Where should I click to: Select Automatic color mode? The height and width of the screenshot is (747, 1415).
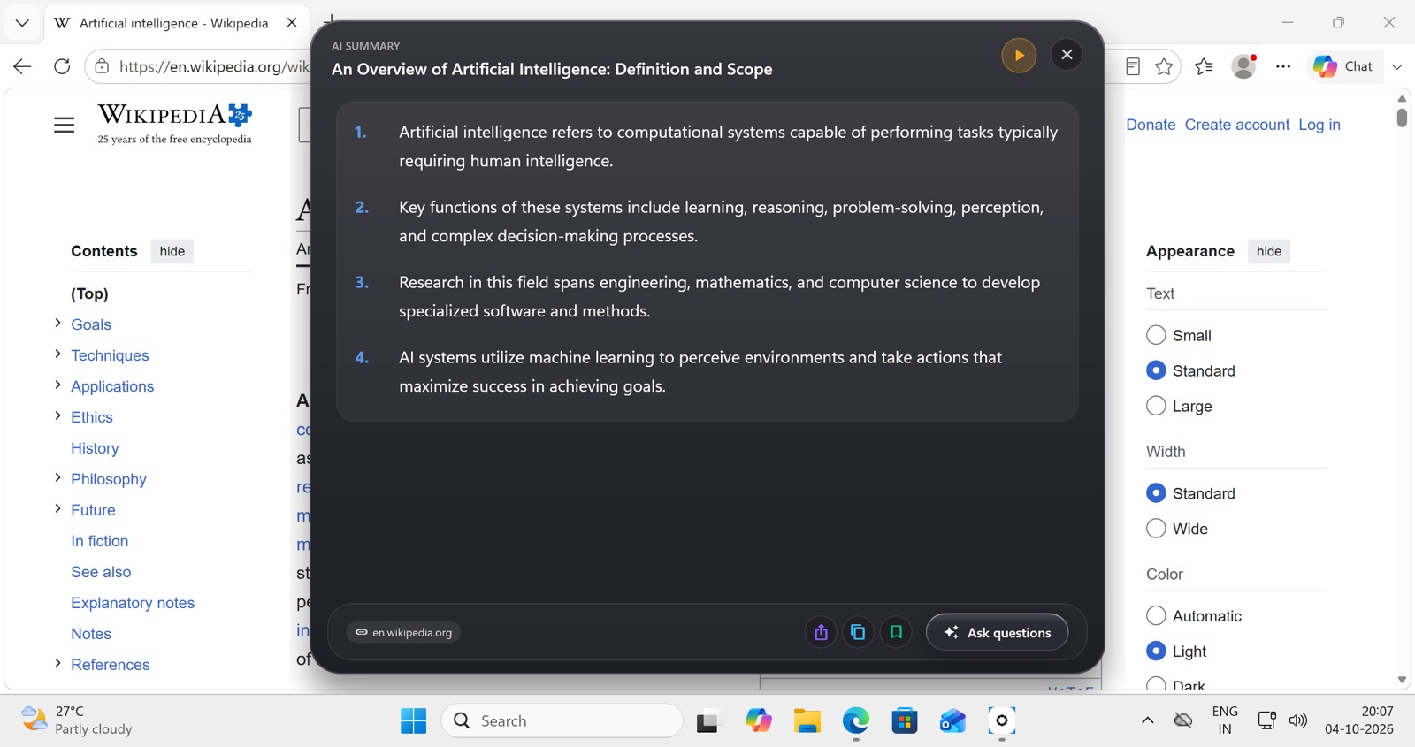[x=1156, y=615]
